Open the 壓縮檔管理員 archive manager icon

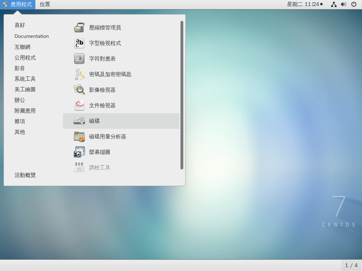coord(79,28)
